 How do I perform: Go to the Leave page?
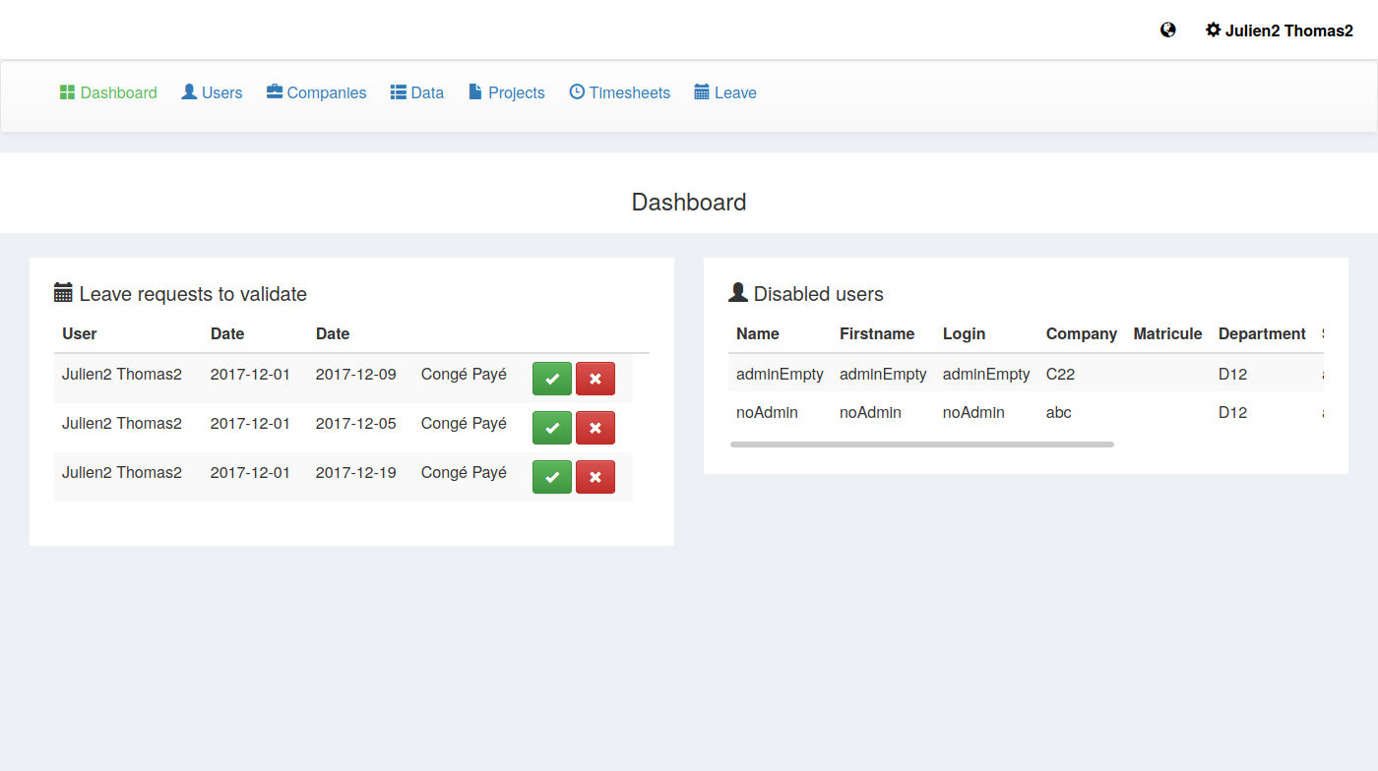[725, 92]
